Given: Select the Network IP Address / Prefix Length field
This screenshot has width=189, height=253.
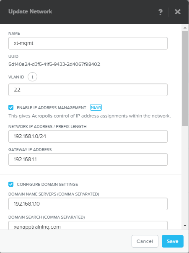Looking at the screenshot, I should point(88,136).
